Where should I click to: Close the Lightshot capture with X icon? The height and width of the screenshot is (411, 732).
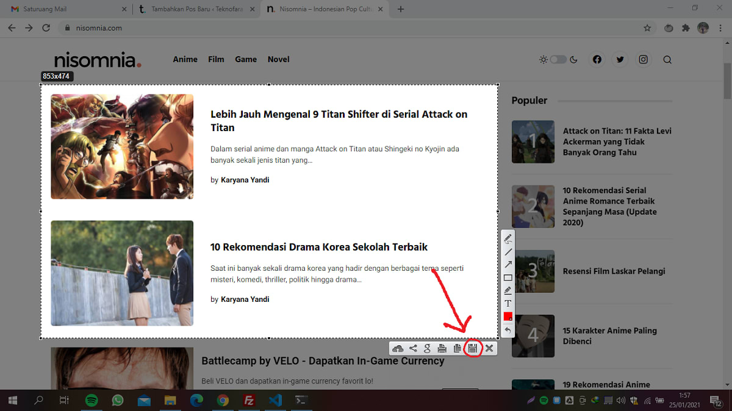pyautogui.click(x=489, y=349)
